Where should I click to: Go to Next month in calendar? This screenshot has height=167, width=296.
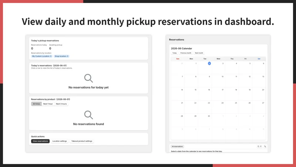[199, 53]
